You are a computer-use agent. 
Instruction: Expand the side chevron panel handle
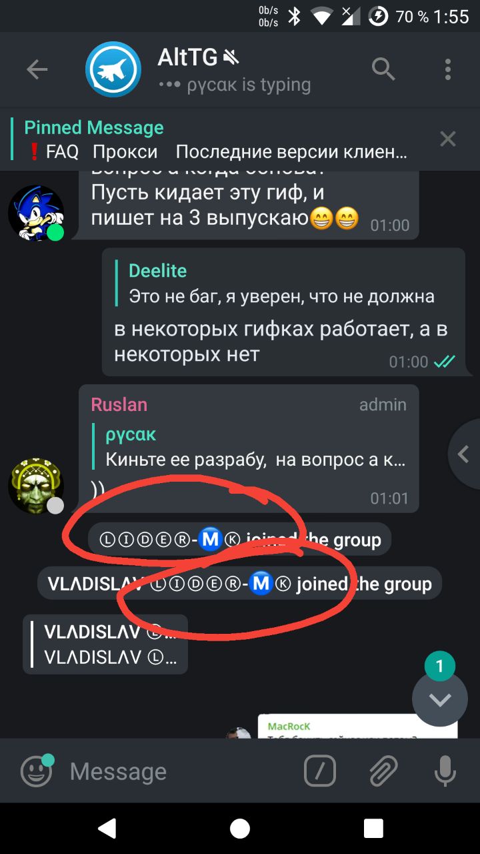click(x=465, y=454)
